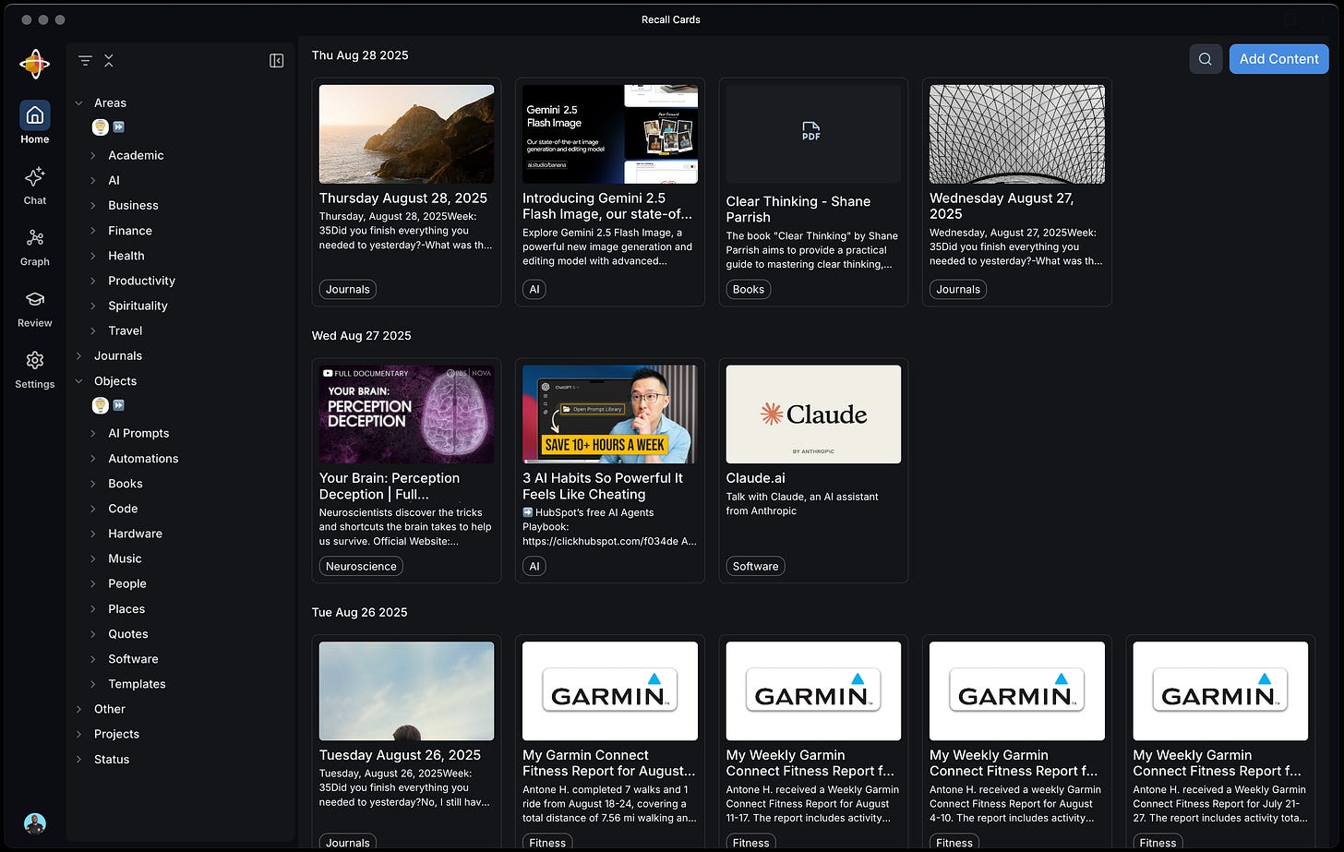Click the 'Clear Thinking - Shane Parrish' title
This screenshot has width=1344, height=852.
798,209
